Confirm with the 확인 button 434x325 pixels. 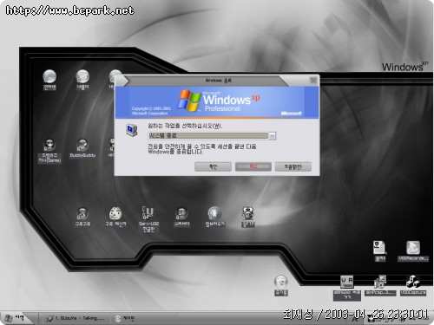pyautogui.click(x=213, y=166)
